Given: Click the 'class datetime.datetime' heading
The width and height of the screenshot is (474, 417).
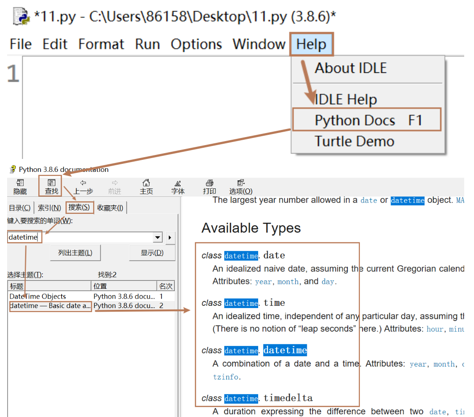Looking at the screenshot, I should tap(254, 350).
